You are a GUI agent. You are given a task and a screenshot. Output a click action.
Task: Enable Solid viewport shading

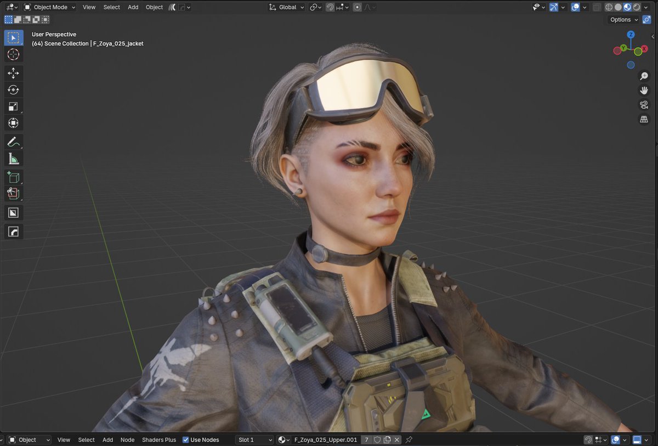coord(617,7)
